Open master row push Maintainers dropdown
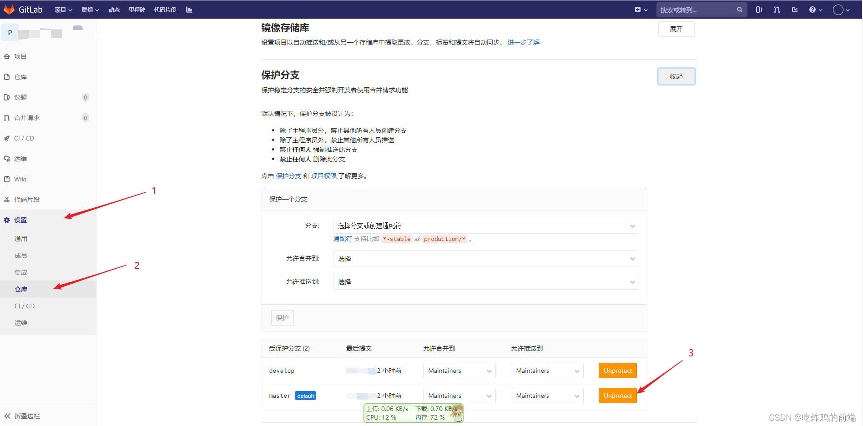 pyautogui.click(x=547, y=396)
